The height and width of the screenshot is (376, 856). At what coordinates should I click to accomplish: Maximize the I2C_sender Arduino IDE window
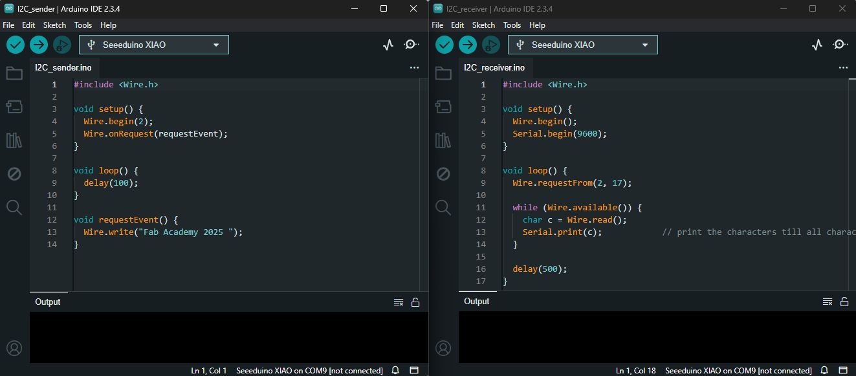click(384, 8)
